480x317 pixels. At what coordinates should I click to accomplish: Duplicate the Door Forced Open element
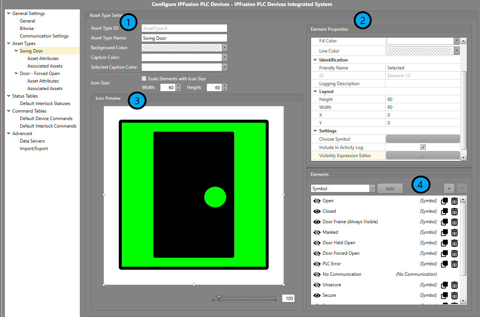[444, 254]
